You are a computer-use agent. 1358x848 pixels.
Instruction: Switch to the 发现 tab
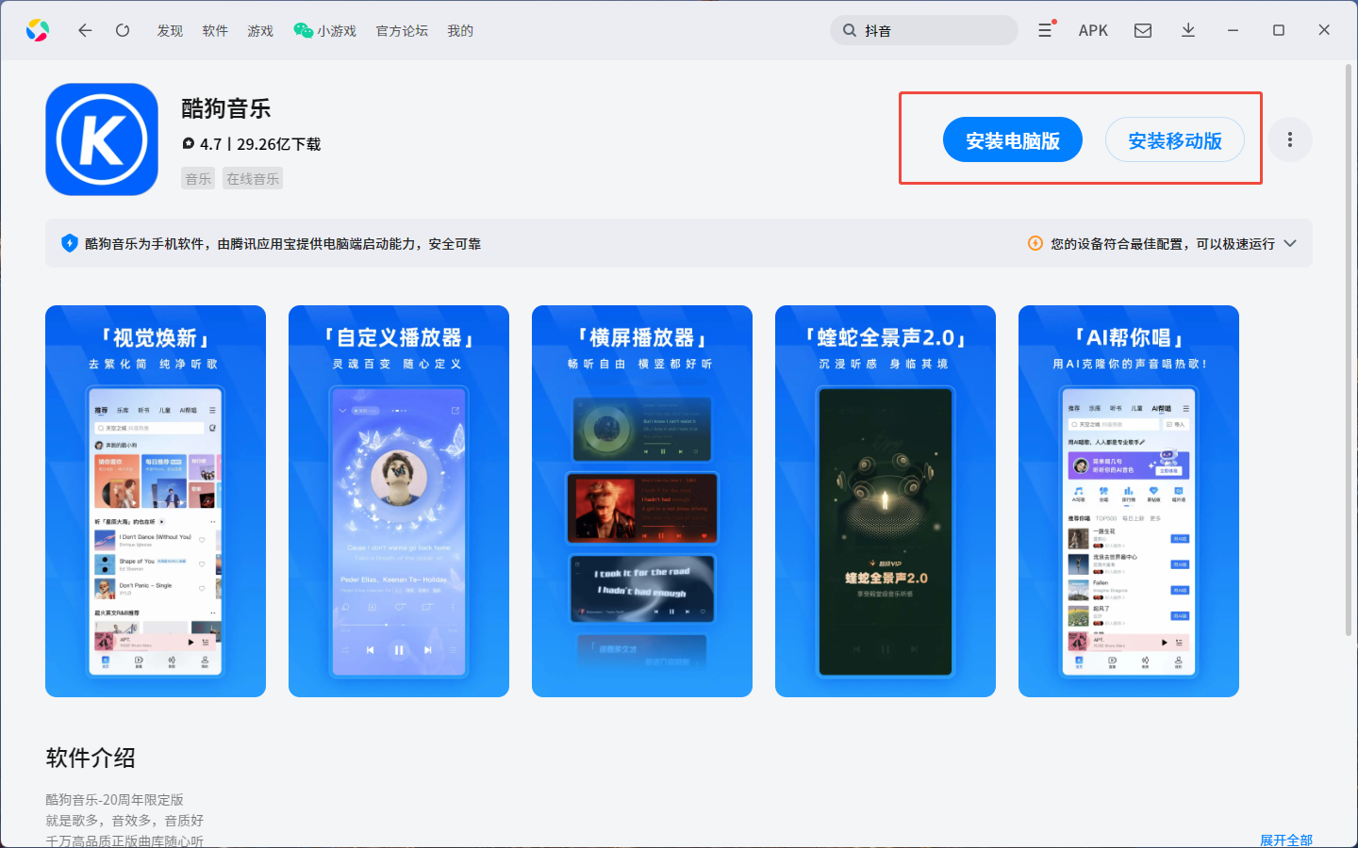point(170,30)
